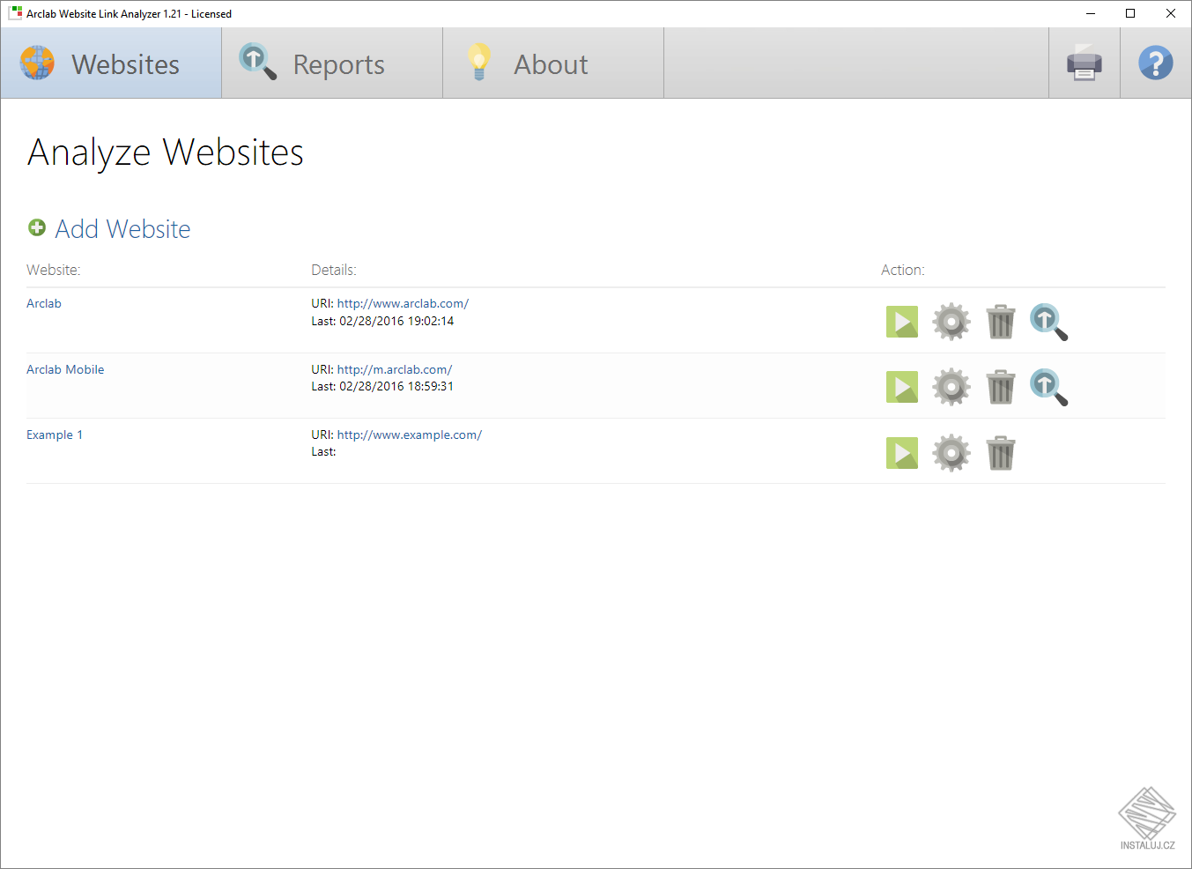View Arclab Mobile's report magnifier

1048,386
